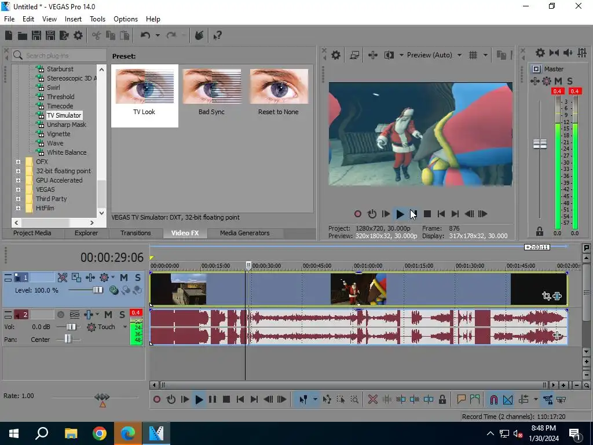The width and height of the screenshot is (593, 445).
Task: Select the Bad Sync preset
Action: (x=211, y=92)
